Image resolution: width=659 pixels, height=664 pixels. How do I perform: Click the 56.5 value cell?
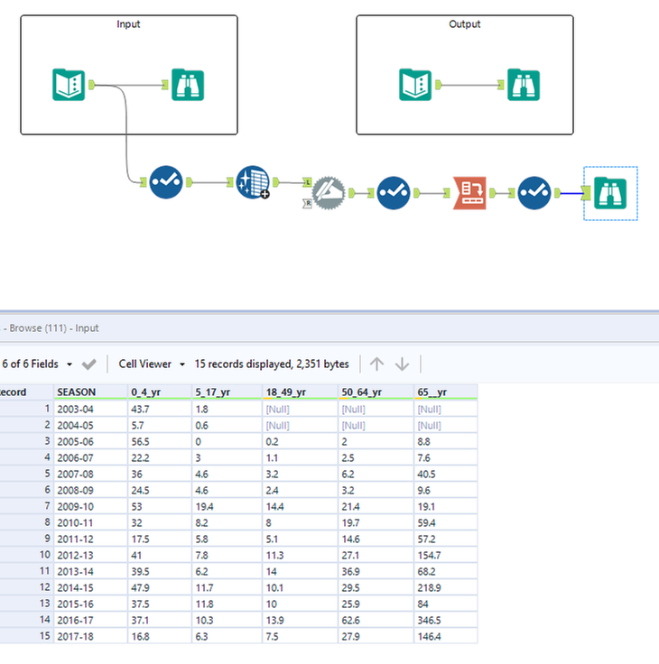point(160,442)
